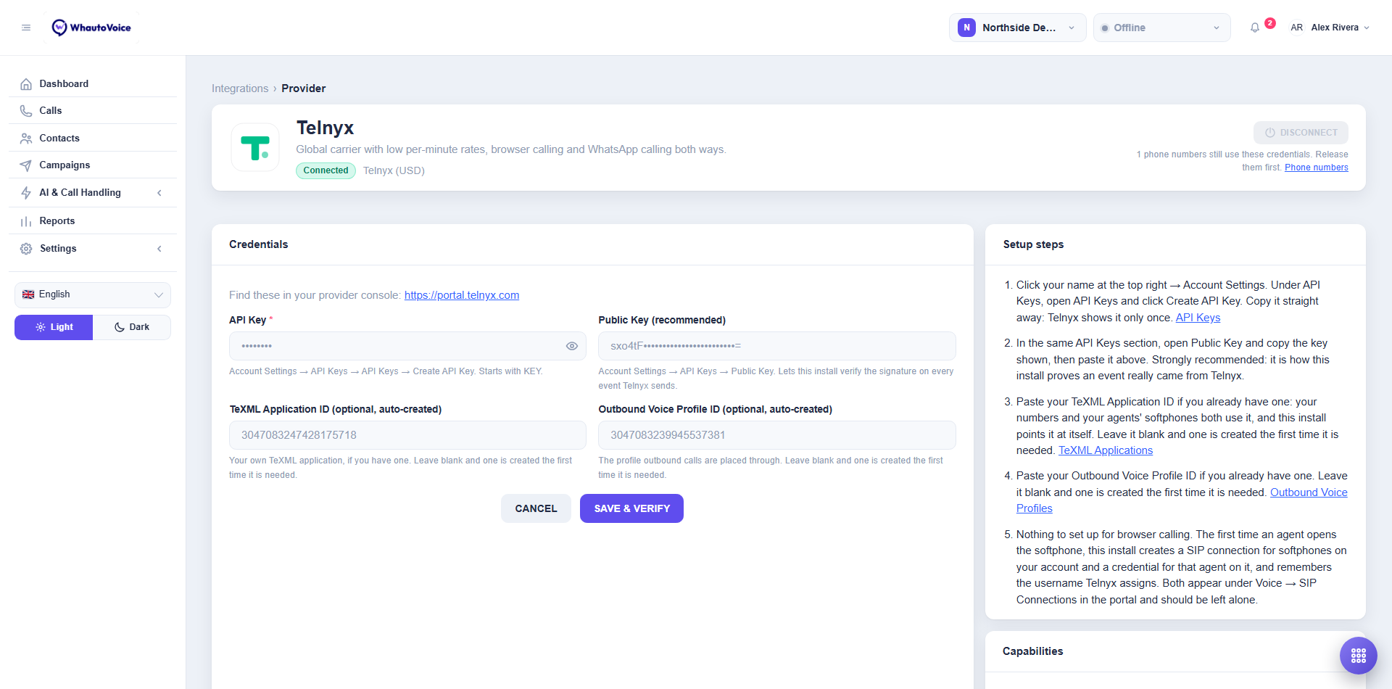The height and width of the screenshot is (689, 1392).
Task: Open Calls in the sidebar
Action: (93, 111)
